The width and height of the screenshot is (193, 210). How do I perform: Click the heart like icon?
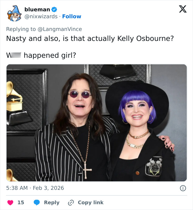pyautogui.click(x=10, y=203)
